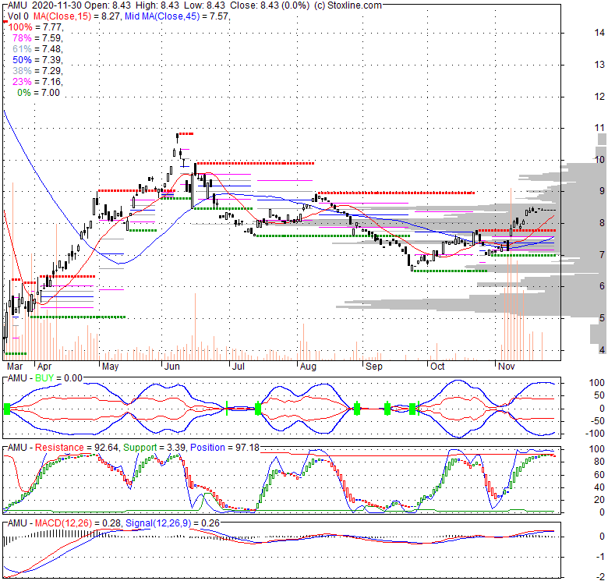
Task: Click the '78%' Fibonacci level label
Action: click(22, 38)
